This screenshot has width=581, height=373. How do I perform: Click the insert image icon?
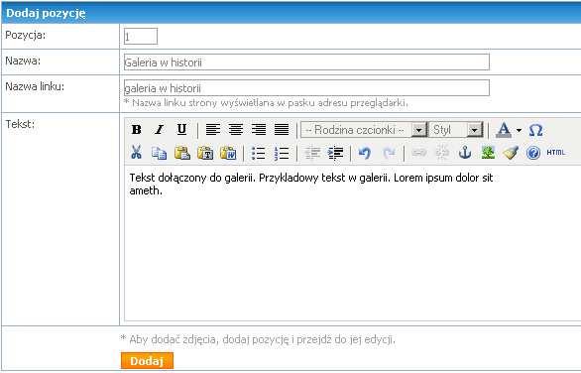click(x=488, y=153)
